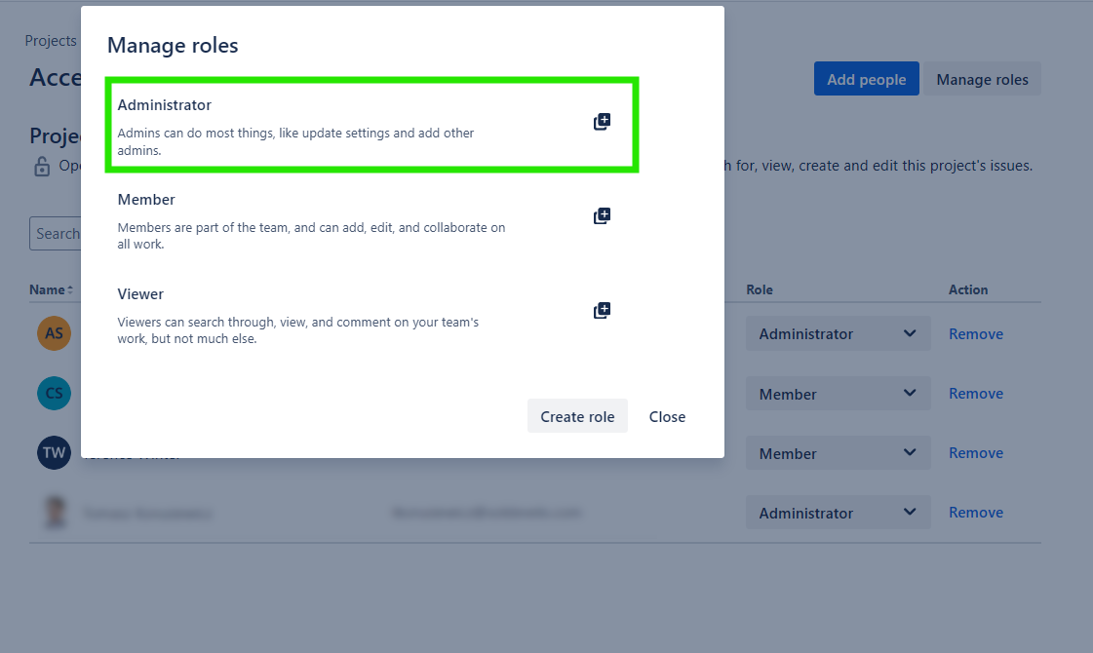
Task: Click the Manage roles button
Action: click(x=982, y=79)
